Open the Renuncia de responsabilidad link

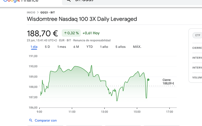[92, 41]
